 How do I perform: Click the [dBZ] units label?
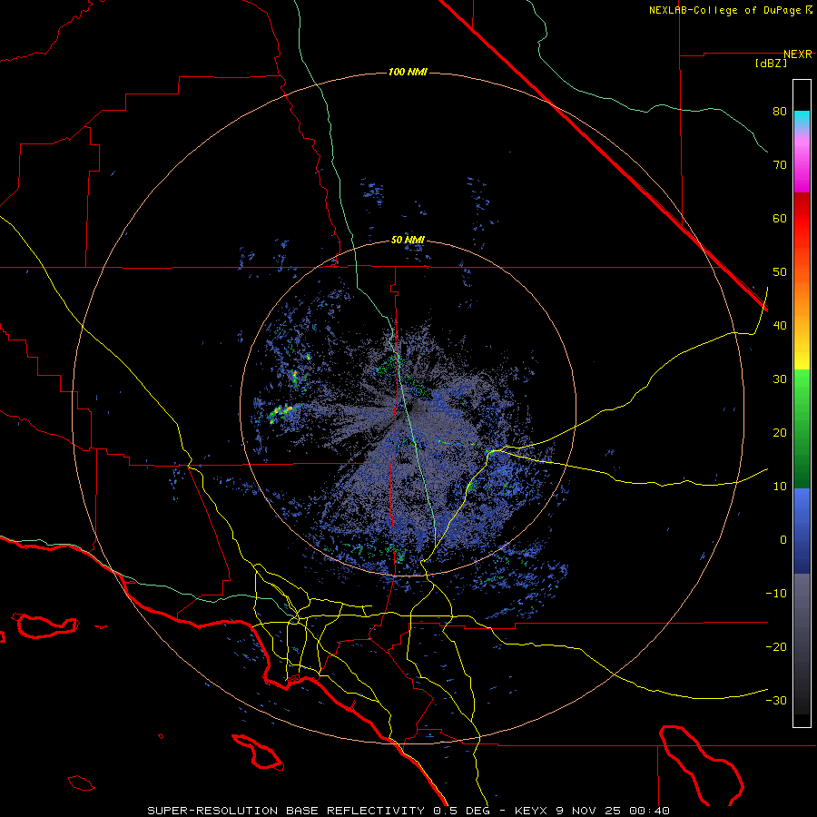[771, 63]
